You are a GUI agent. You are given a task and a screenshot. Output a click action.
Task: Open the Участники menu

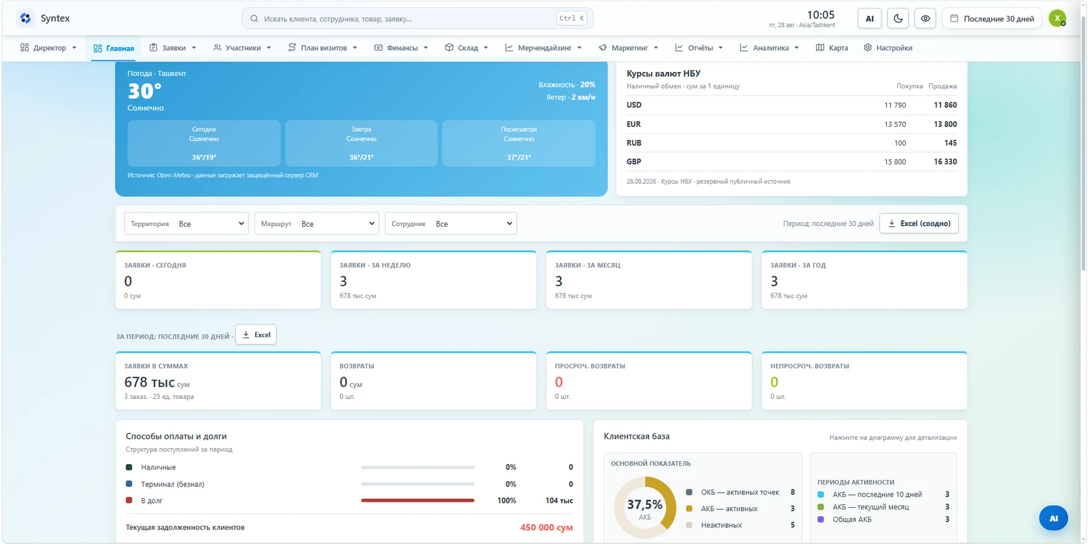[x=242, y=48]
